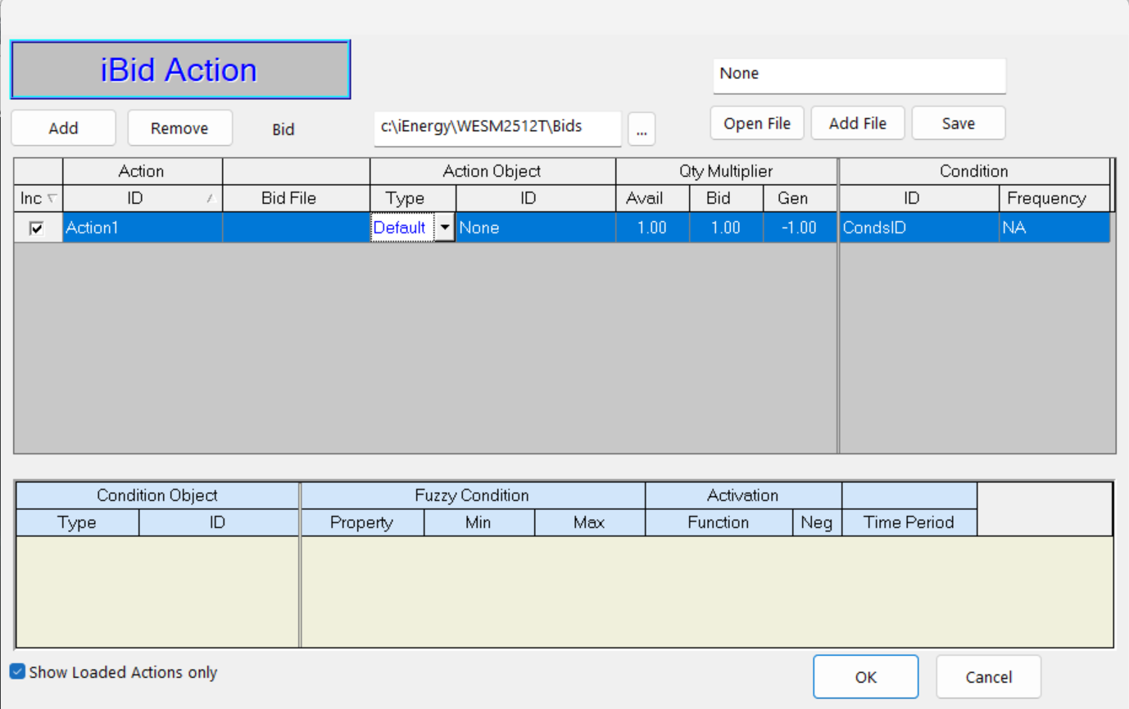This screenshot has height=709, width=1129.
Task: Cancel the iBid Action dialog
Action: pyautogui.click(x=988, y=676)
